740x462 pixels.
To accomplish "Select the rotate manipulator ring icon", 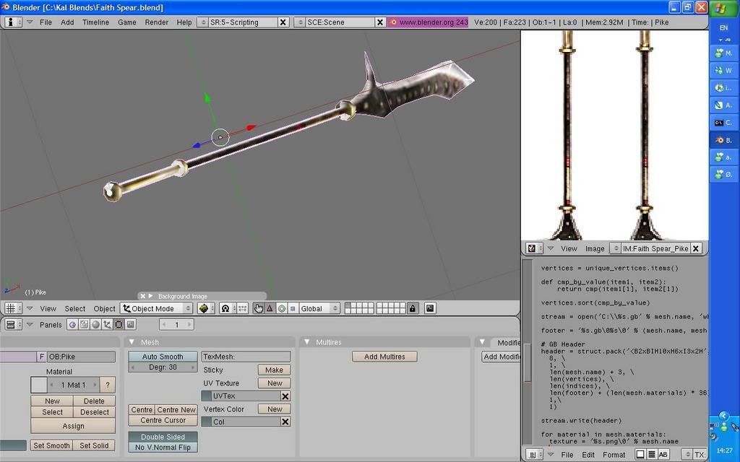I will (281, 308).
